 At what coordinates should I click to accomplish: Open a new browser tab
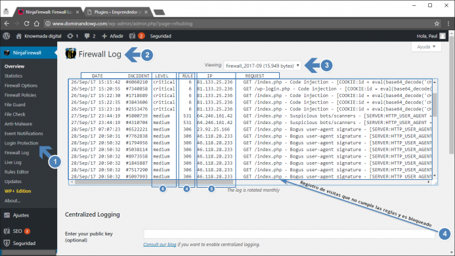159,12
